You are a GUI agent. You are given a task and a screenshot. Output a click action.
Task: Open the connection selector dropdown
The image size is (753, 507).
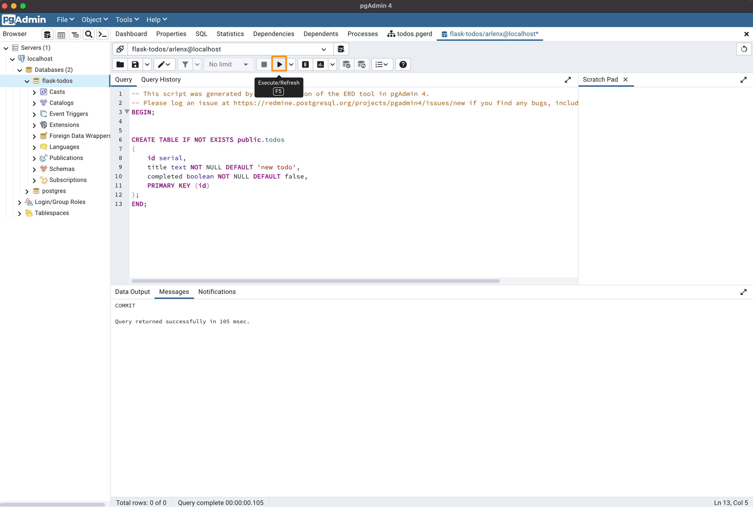(230, 49)
